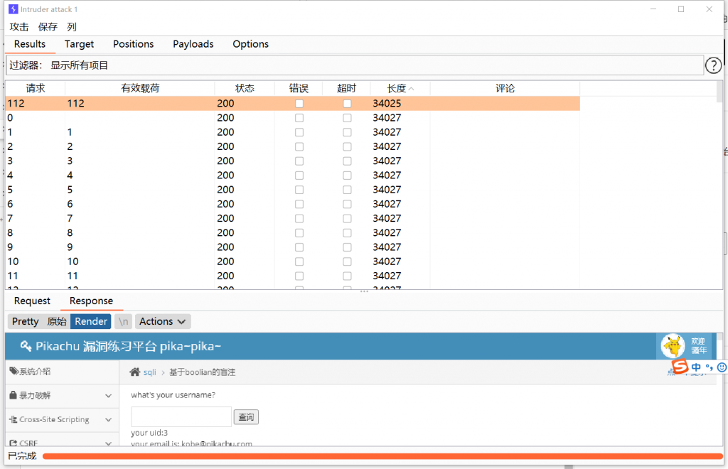Toggle the \n non-printable characters button
Viewport: 728px width, 469px height.
(x=123, y=321)
